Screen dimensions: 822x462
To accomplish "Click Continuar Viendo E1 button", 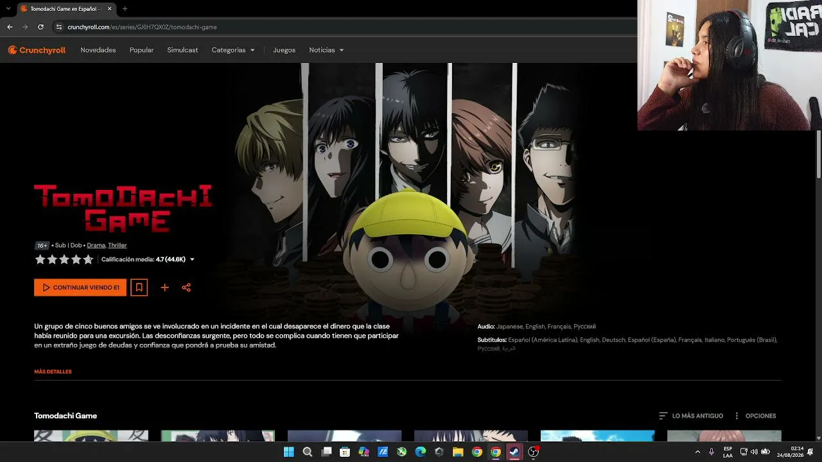I will pyautogui.click(x=80, y=287).
